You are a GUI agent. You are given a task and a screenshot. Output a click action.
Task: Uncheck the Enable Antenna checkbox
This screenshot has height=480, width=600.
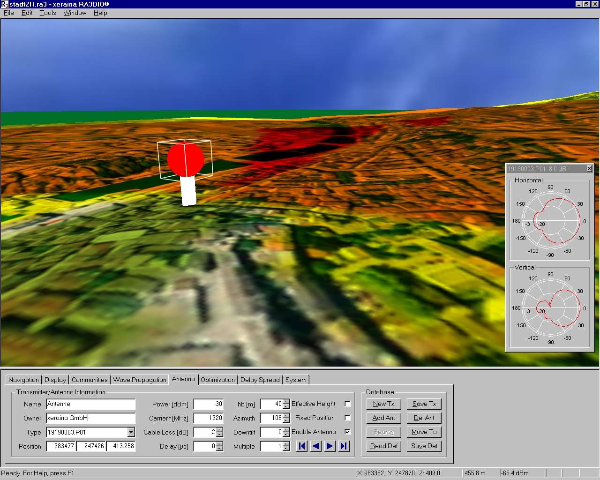(x=347, y=432)
